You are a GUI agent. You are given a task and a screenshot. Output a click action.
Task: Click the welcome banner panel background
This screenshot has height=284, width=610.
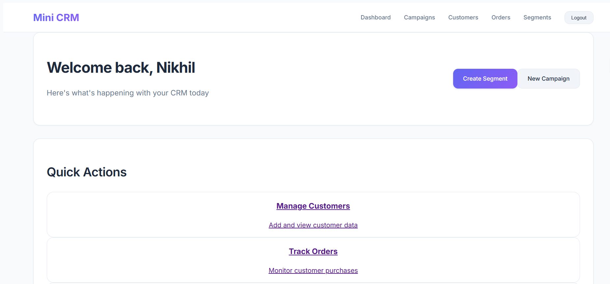coord(313,109)
